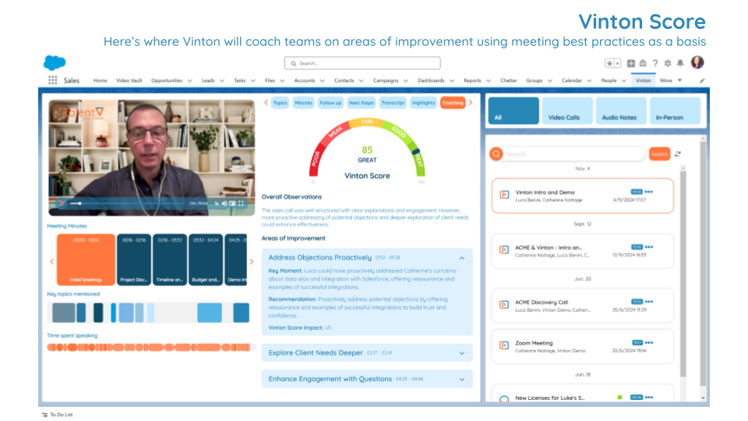748x421 pixels.
Task: Expand Enhance Engagement with Questions section
Action: click(x=462, y=380)
